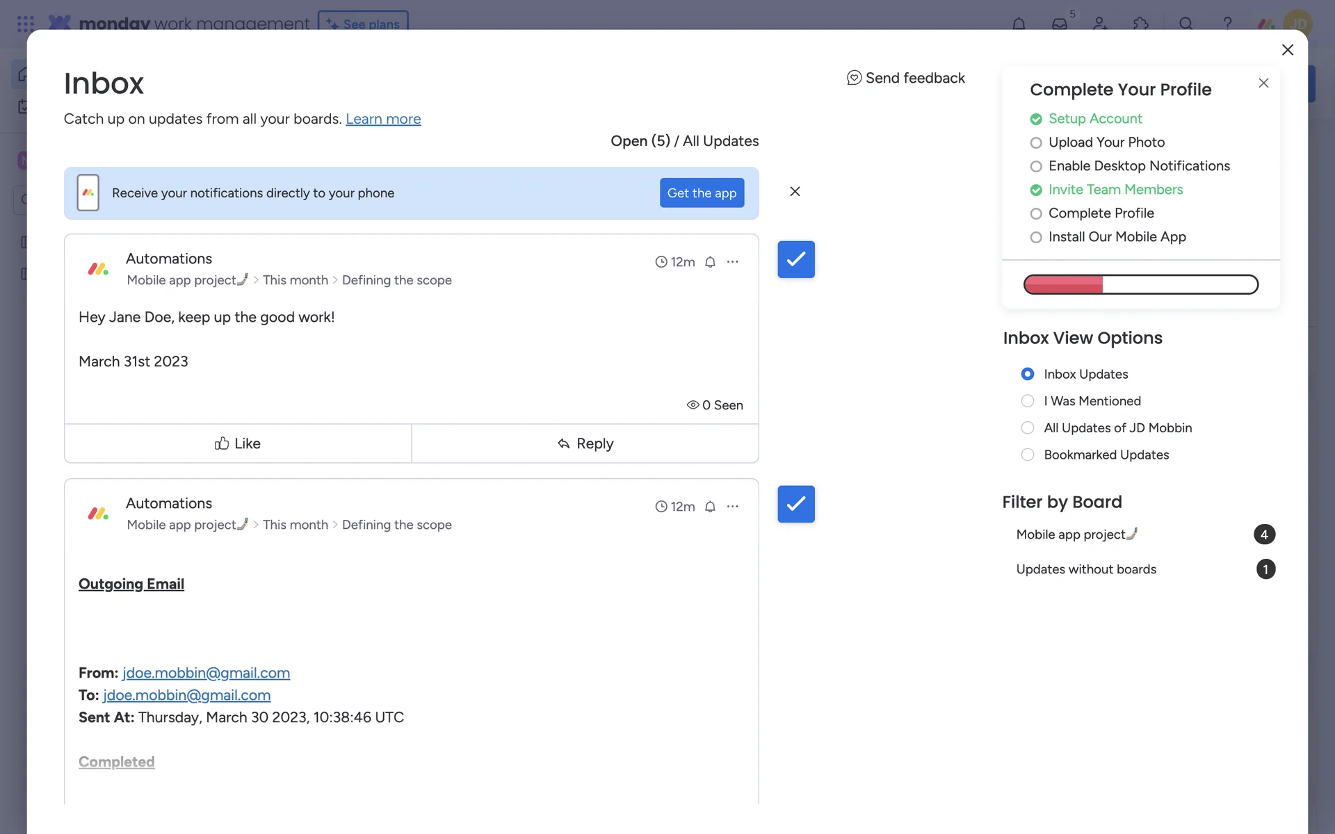
Task: Like the first Automations update
Action: [x=237, y=443]
